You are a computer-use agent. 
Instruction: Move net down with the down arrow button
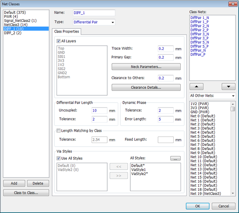click(228, 86)
